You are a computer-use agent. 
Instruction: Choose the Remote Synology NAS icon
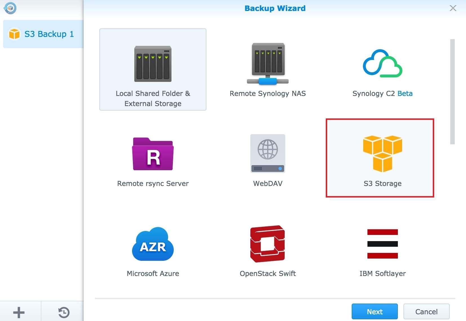(267, 64)
